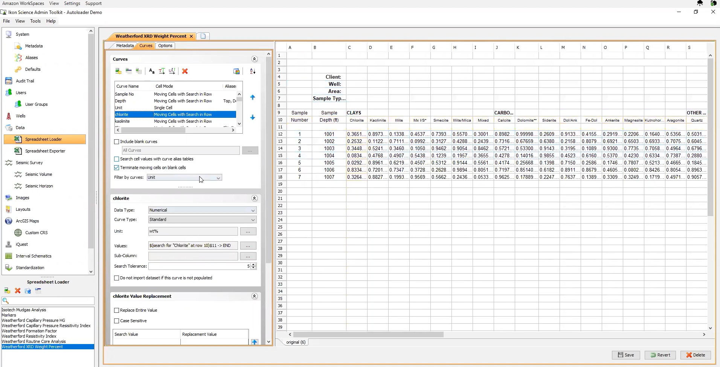Open Audit Trail in the sidebar
The image size is (720, 367).
[25, 81]
